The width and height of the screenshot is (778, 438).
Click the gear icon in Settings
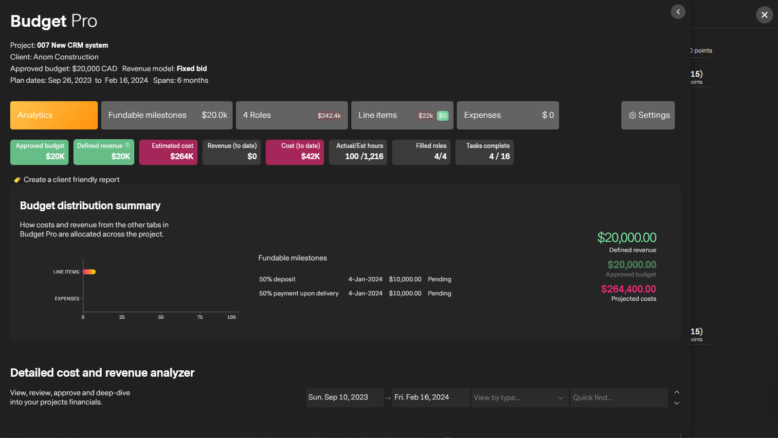click(632, 115)
